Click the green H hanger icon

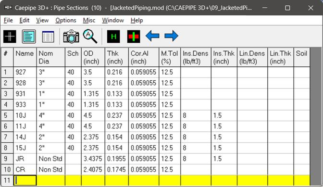coord(113,37)
